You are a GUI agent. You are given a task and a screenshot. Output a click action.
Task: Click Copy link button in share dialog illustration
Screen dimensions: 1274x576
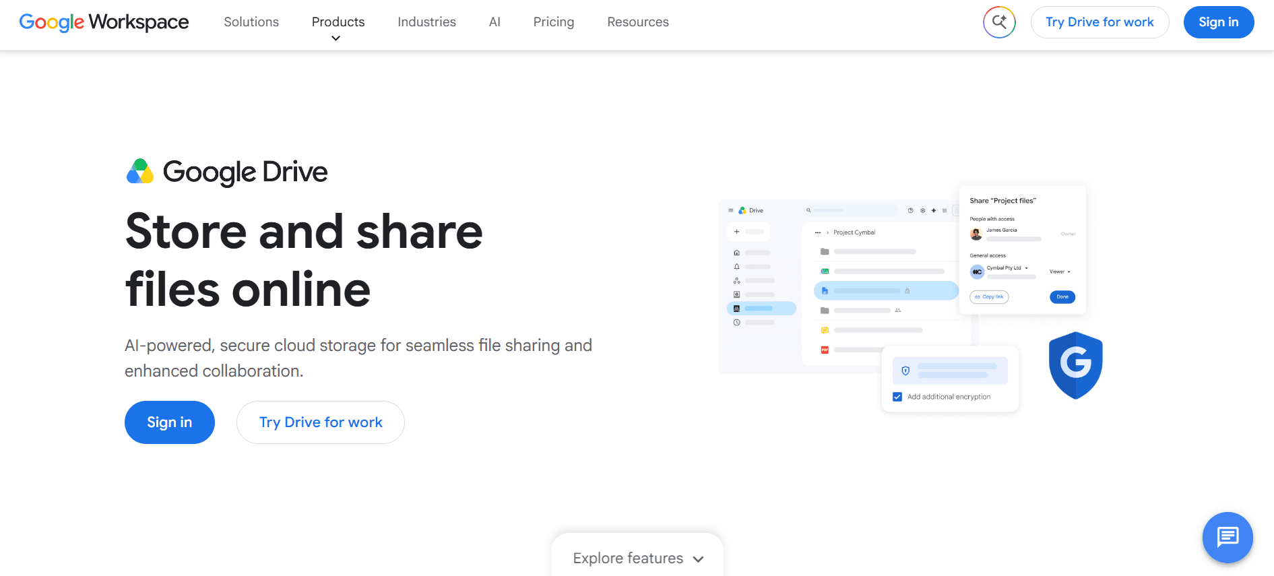point(989,297)
